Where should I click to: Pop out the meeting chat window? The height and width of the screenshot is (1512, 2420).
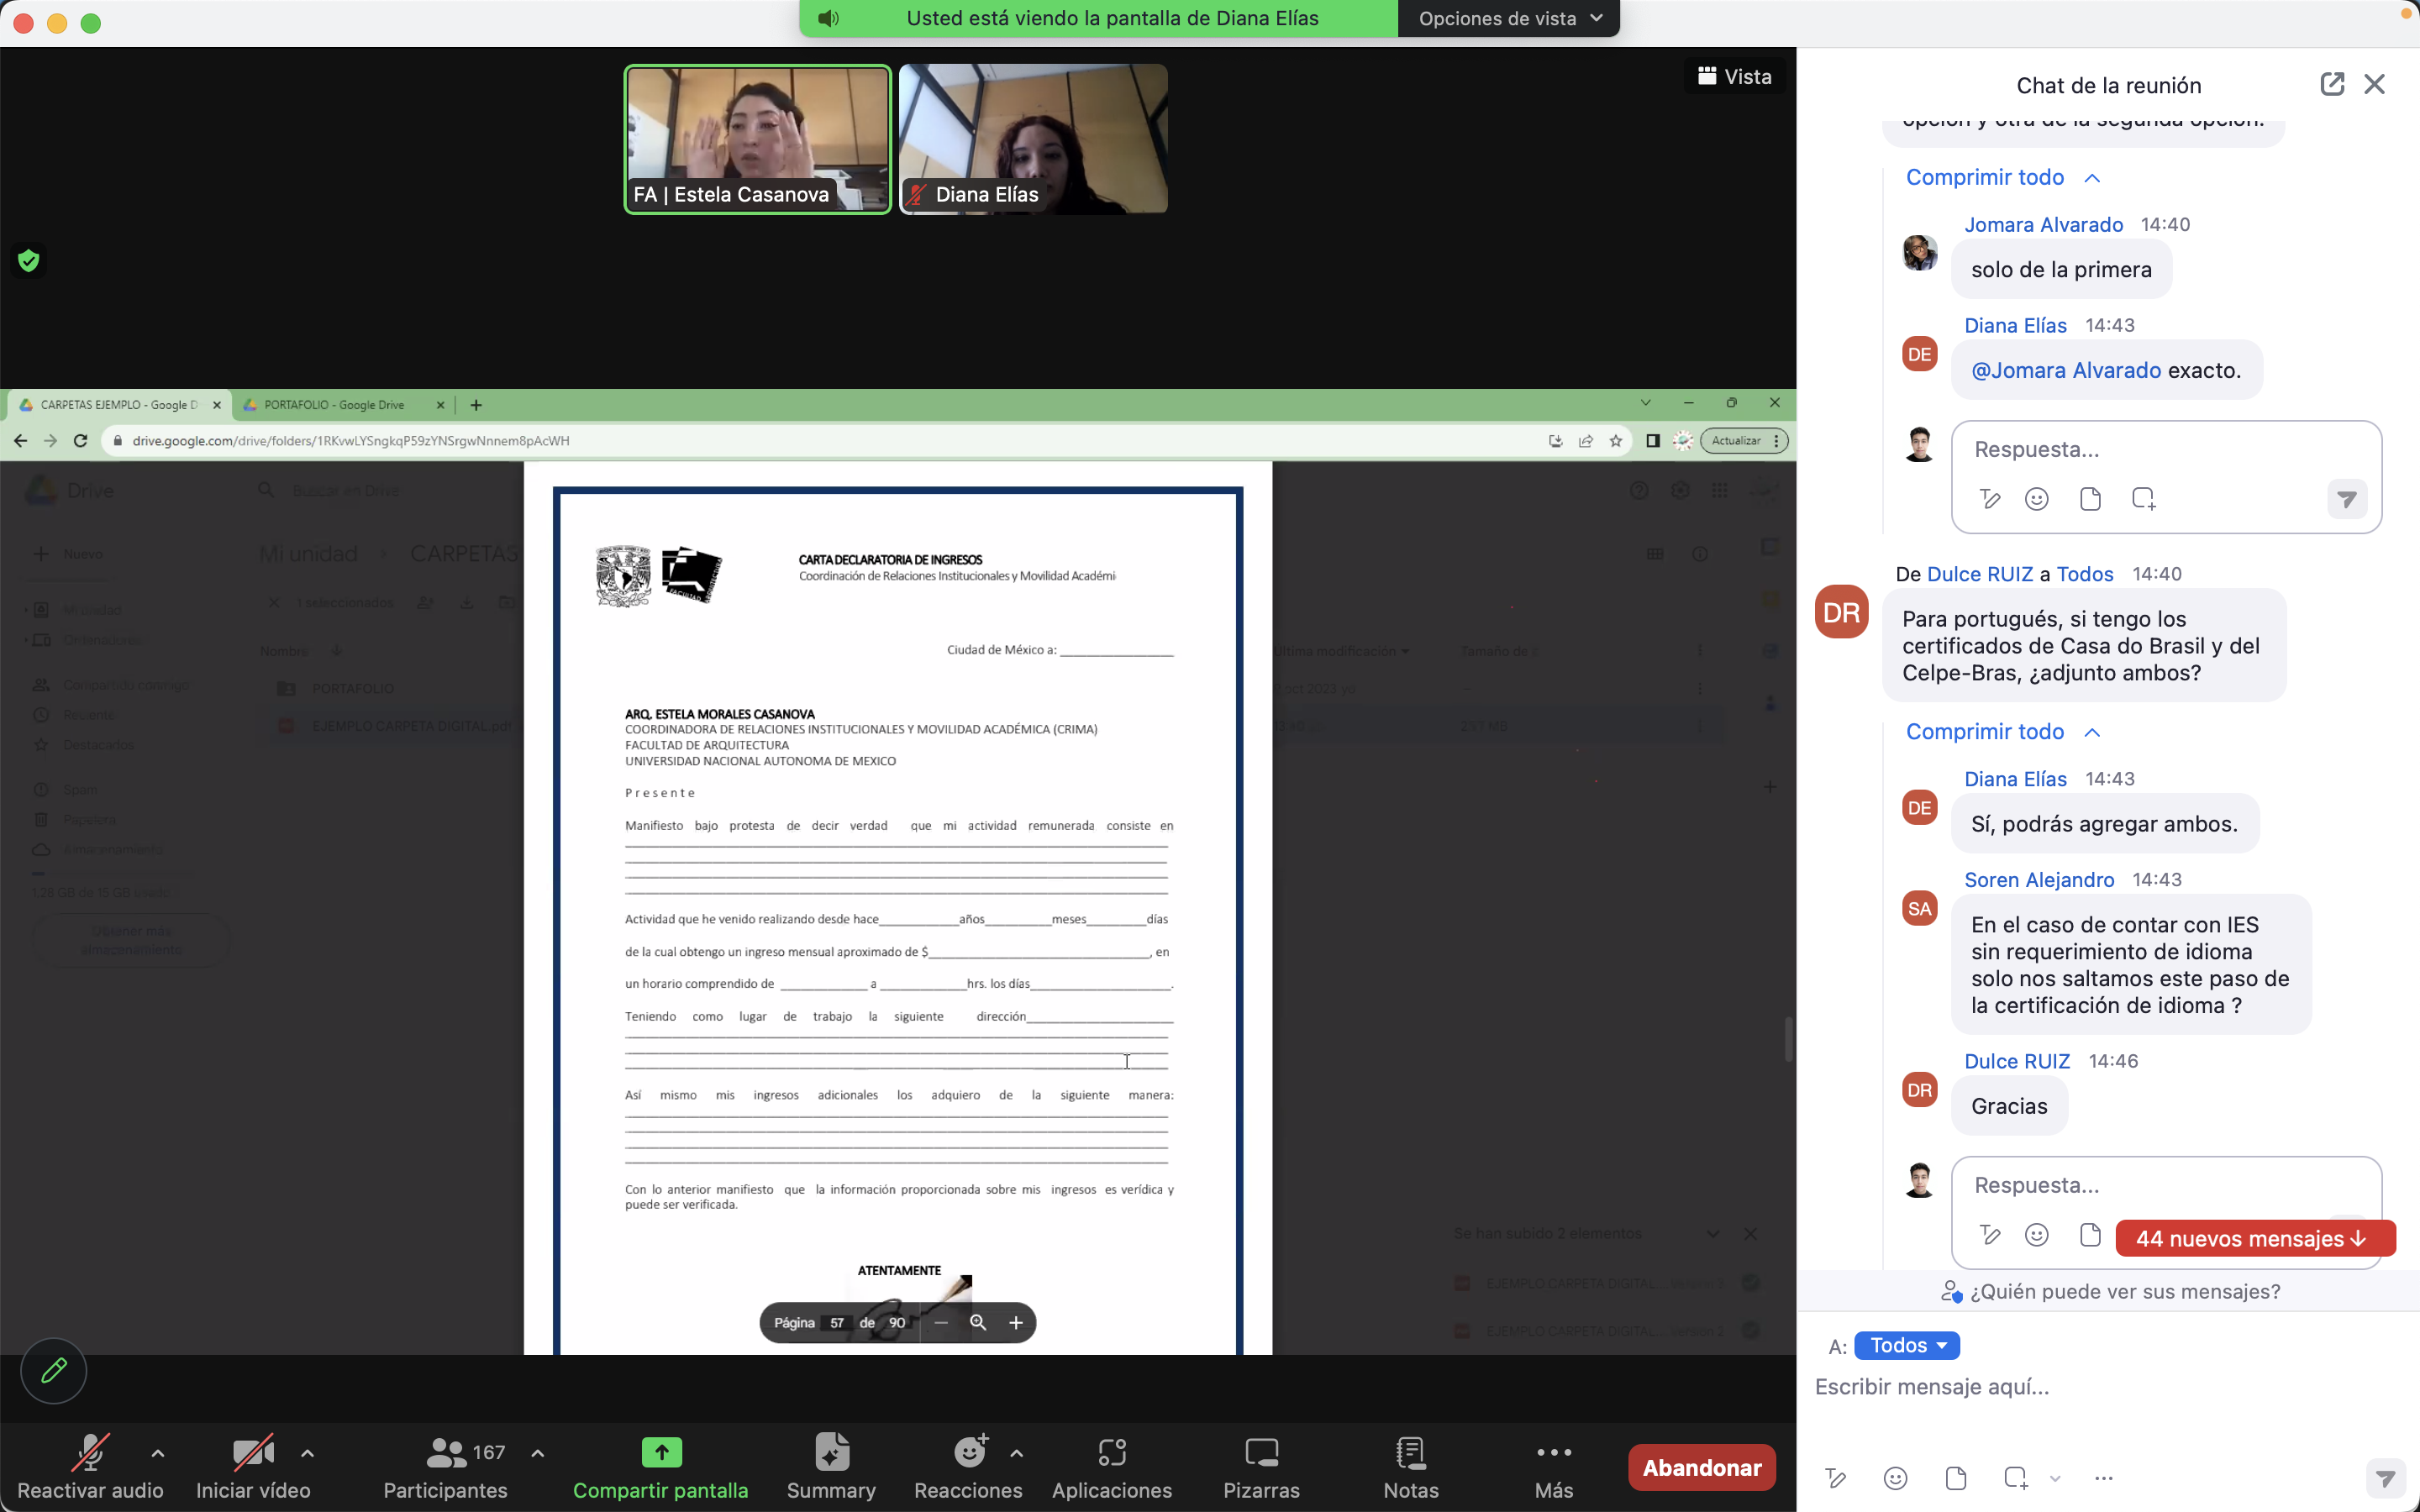tap(2332, 84)
